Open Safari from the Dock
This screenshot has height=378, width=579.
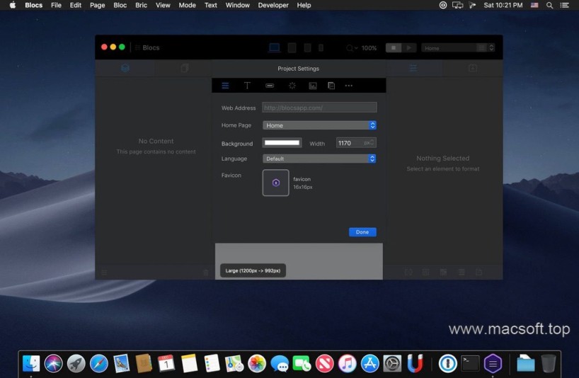pyautogui.click(x=98, y=364)
